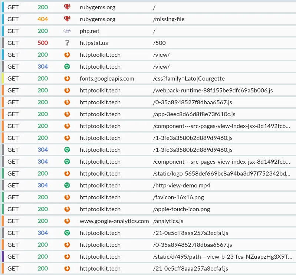Click the Ruby icon on the rubygems.org root request
296x275 pixels.
coord(67,7)
